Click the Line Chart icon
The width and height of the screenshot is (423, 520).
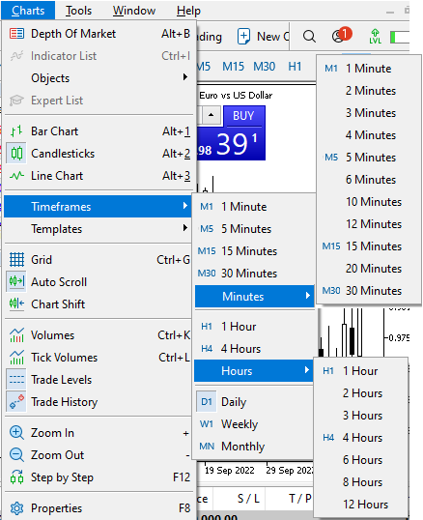pos(16,176)
